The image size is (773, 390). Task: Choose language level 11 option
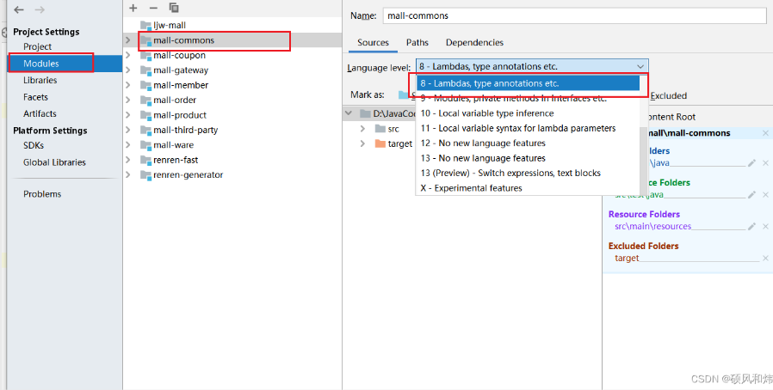(x=517, y=128)
